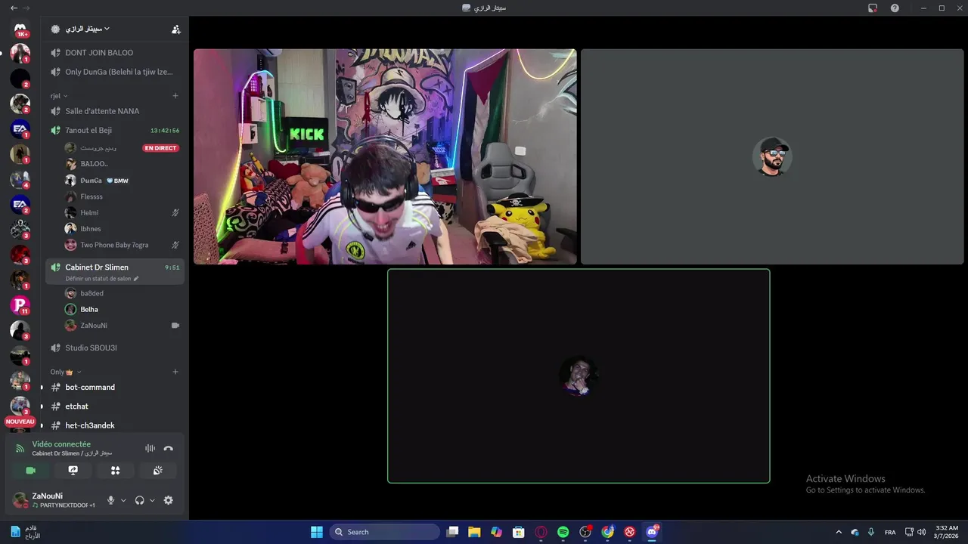Open the Windows Start button

pyautogui.click(x=317, y=532)
